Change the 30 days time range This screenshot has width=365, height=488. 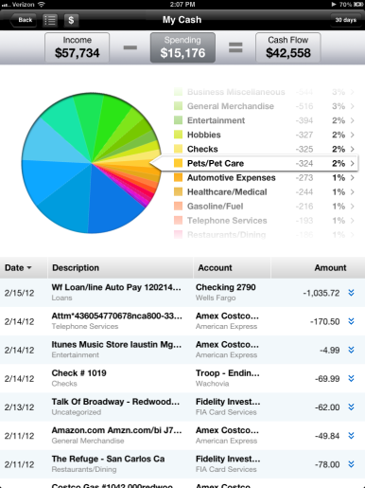click(345, 20)
